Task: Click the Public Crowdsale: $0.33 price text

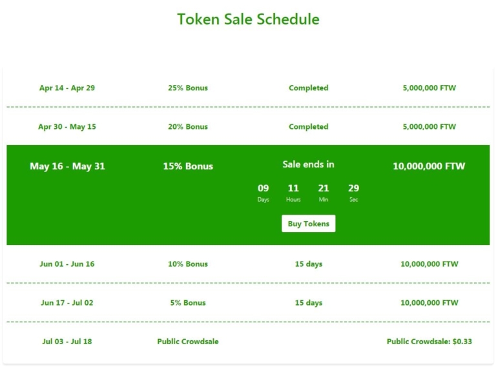Action: [429, 341]
